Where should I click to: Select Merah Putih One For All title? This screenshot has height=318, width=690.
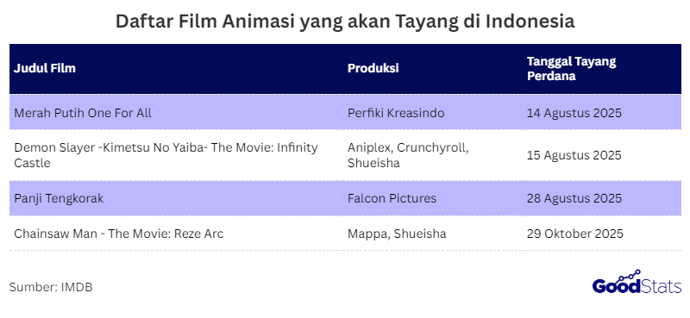pyautogui.click(x=83, y=113)
